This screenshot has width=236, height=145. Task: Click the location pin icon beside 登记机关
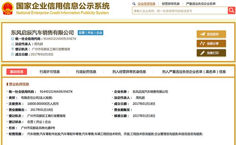pos(13,49)
